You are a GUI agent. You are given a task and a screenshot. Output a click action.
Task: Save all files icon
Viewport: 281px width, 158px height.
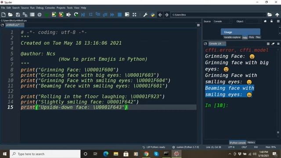pos(25,14)
